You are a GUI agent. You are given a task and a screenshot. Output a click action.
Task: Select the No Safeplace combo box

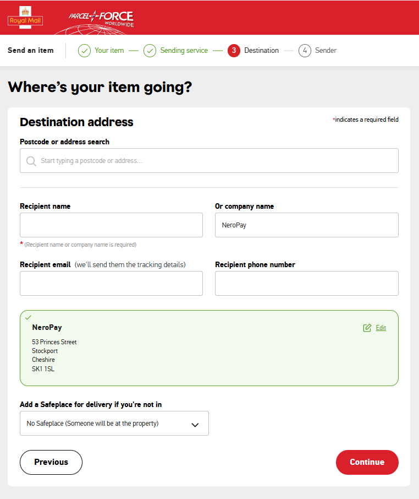click(x=114, y=423)
